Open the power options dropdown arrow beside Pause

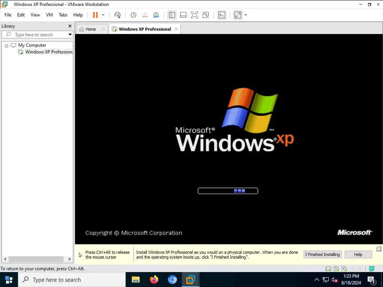click(103, 15)
